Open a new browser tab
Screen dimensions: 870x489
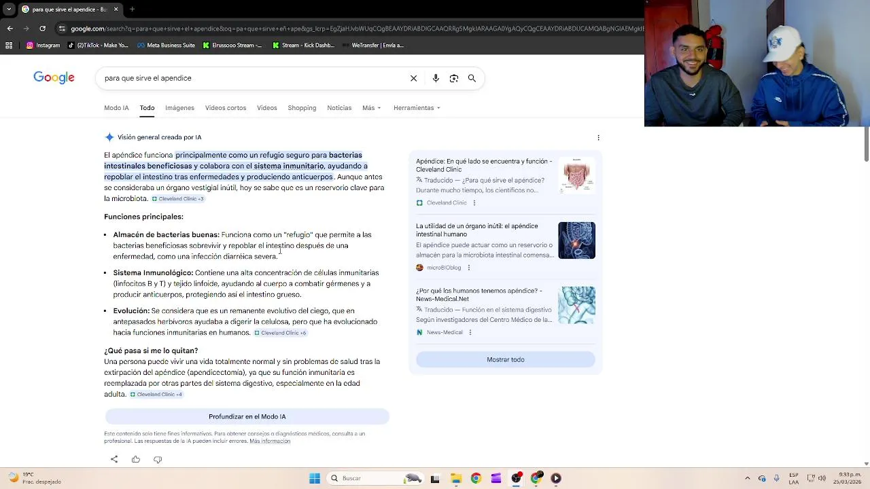click(x=132, y=10)
